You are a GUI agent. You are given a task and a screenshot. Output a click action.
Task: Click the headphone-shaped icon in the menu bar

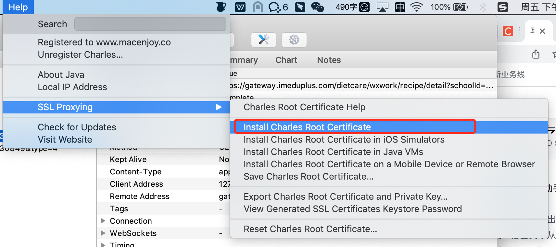[258, 7]
